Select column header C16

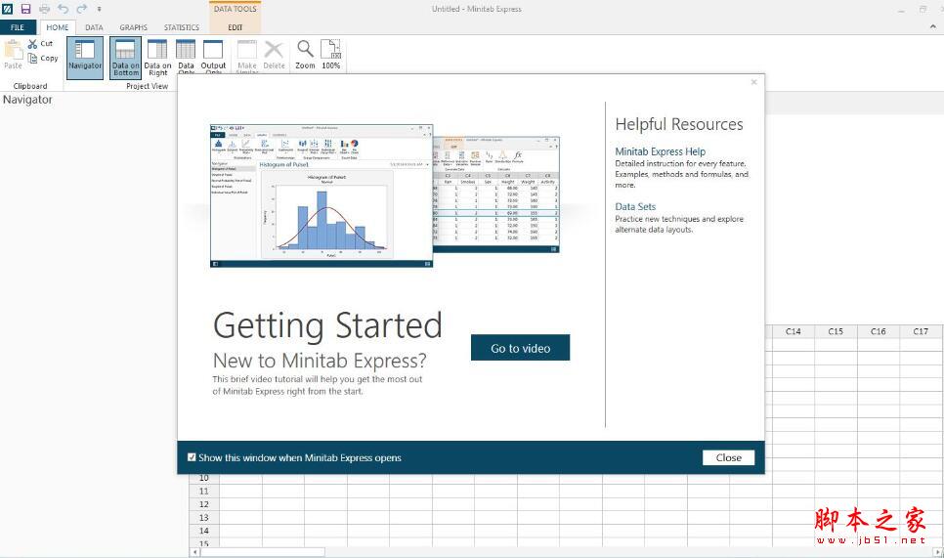tap(878, 331)
